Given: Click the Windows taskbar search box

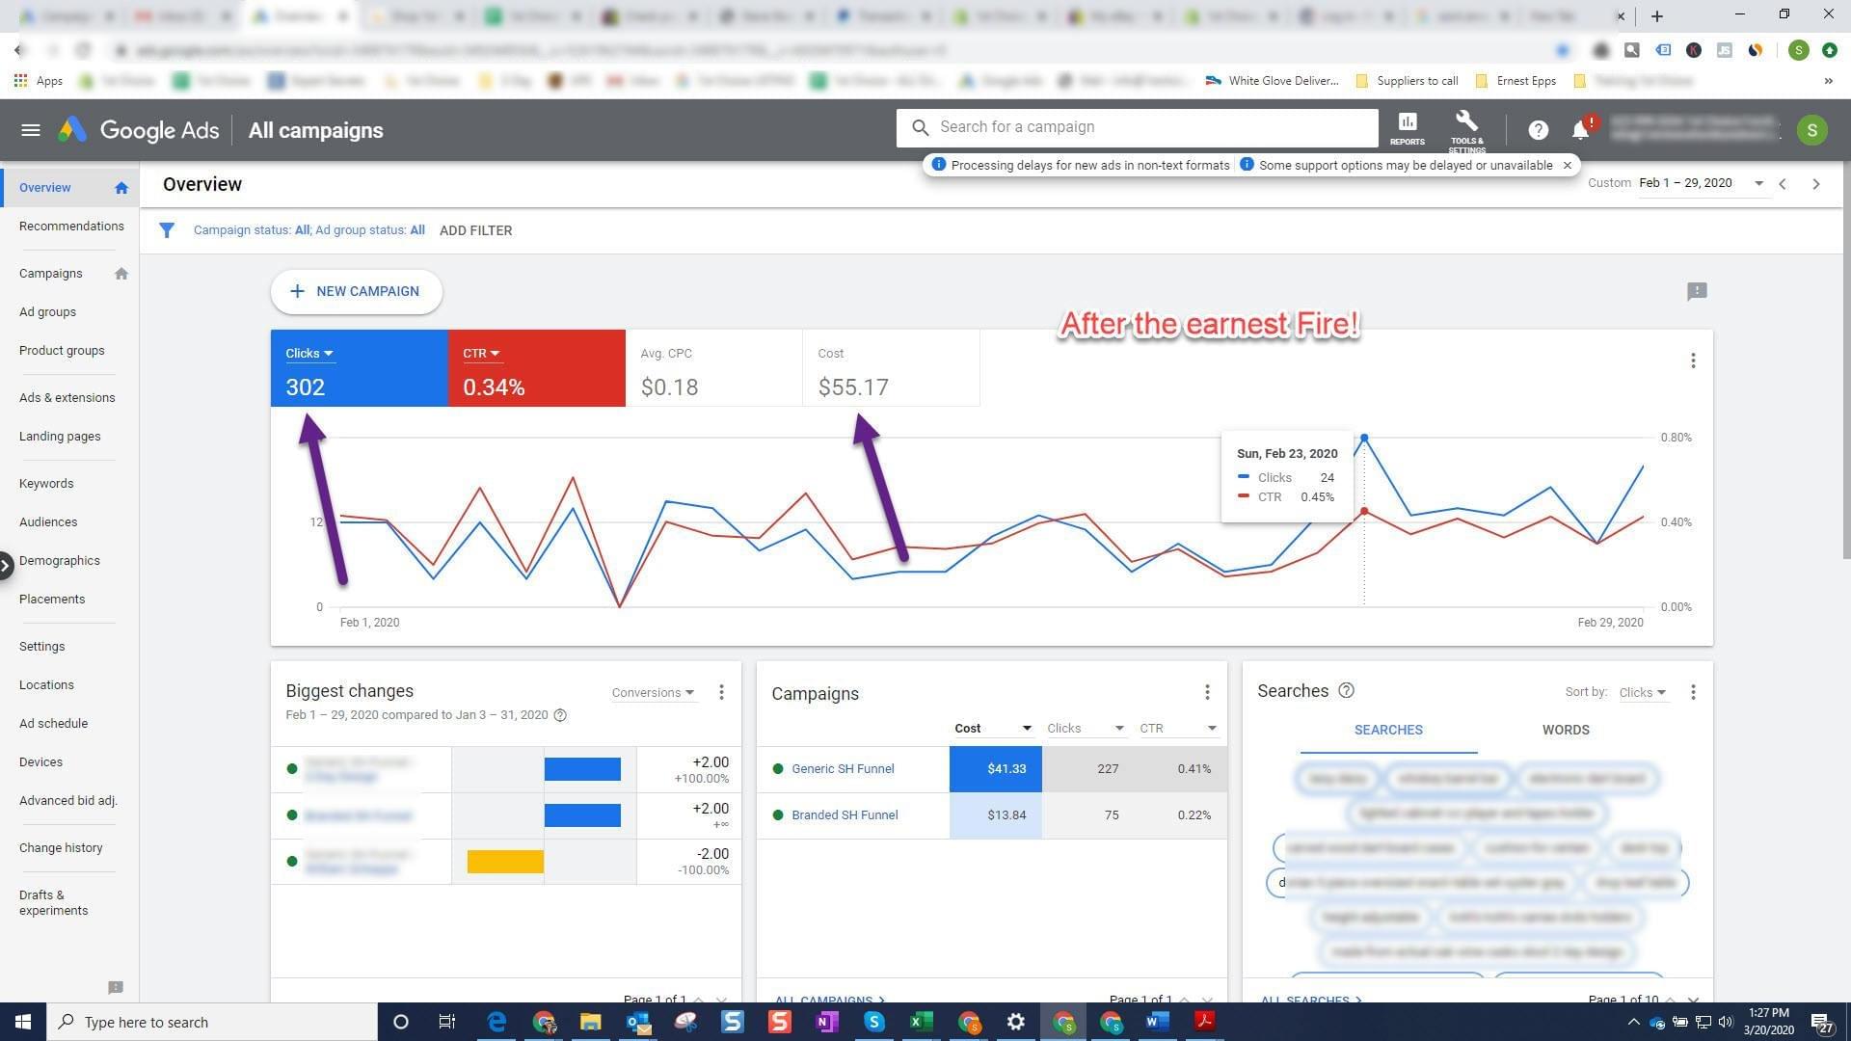Looking at the screenshot, I should pos(212,1022).
